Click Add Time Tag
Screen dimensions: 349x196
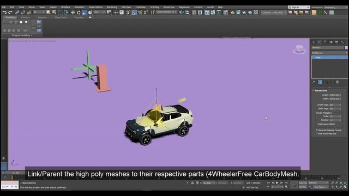(x=252, y=187)
